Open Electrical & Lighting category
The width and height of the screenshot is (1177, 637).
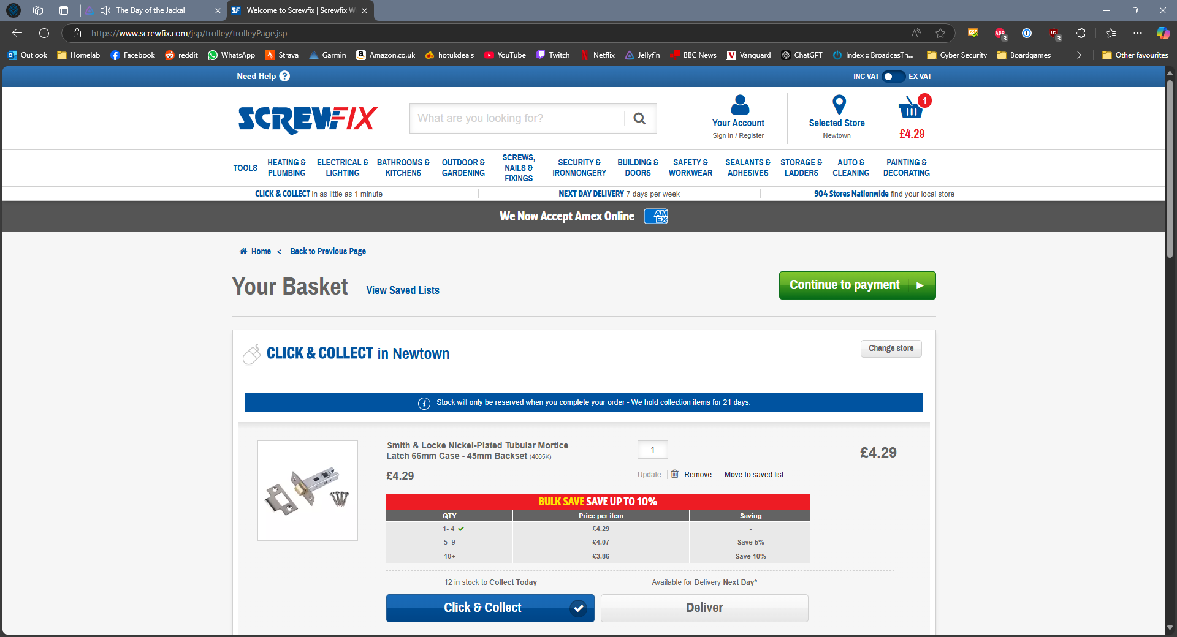(x=343, y=168)
